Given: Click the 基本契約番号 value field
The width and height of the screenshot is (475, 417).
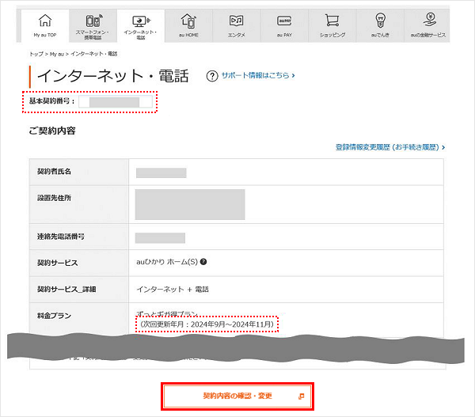Looking at the screenshot, I should tap(116, 102).
